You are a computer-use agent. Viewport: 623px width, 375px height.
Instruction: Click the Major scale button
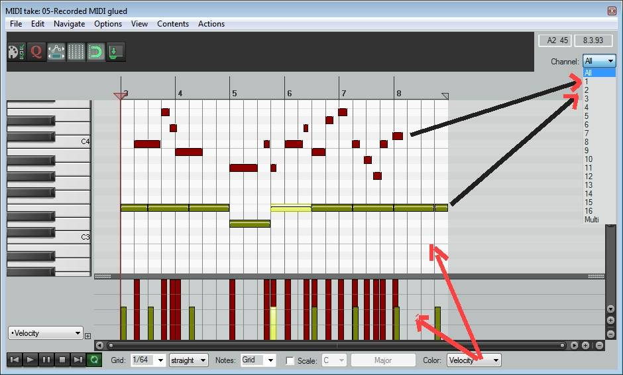[383, 360]
